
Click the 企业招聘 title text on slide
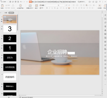point(57,52)
